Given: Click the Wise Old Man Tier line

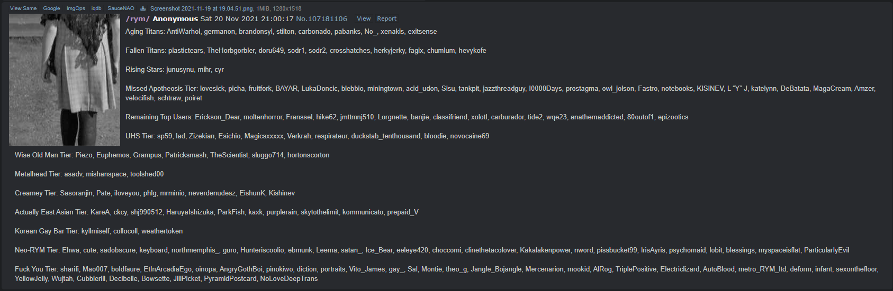Looking at the screenshot, I should [x=172, y=155].
